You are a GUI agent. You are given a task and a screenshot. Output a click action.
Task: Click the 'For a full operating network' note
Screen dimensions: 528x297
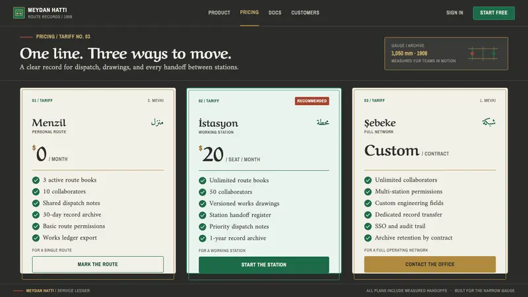click(396, 250)
